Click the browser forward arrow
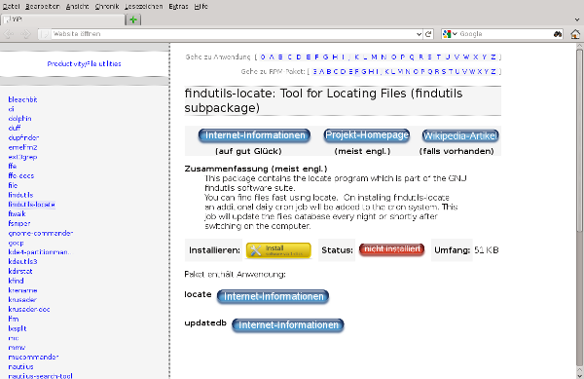The image size is (584, 379). click(25, 34)
